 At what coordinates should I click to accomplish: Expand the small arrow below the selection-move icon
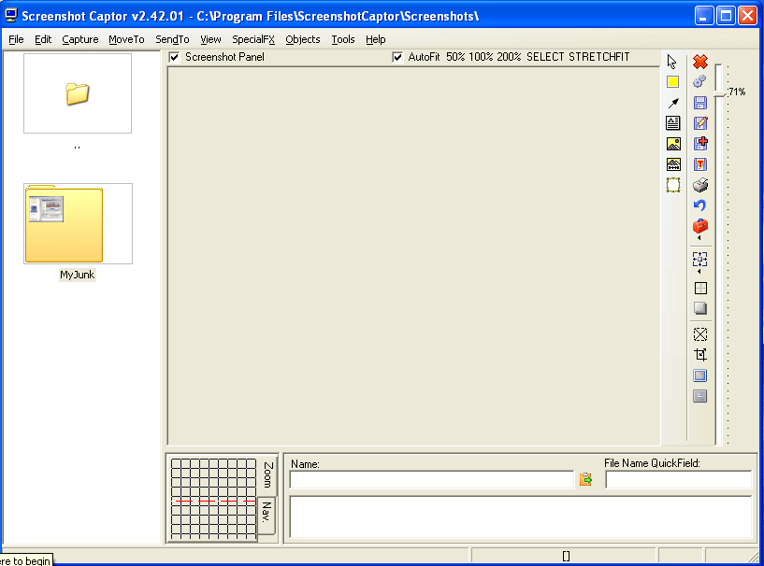coord(699,272)
